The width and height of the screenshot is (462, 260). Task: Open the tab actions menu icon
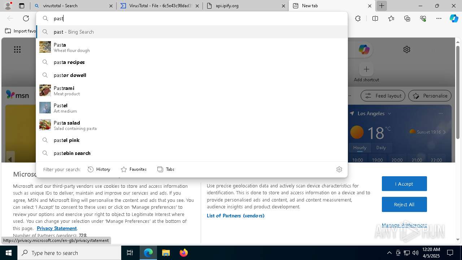click(x=22, y=6)
